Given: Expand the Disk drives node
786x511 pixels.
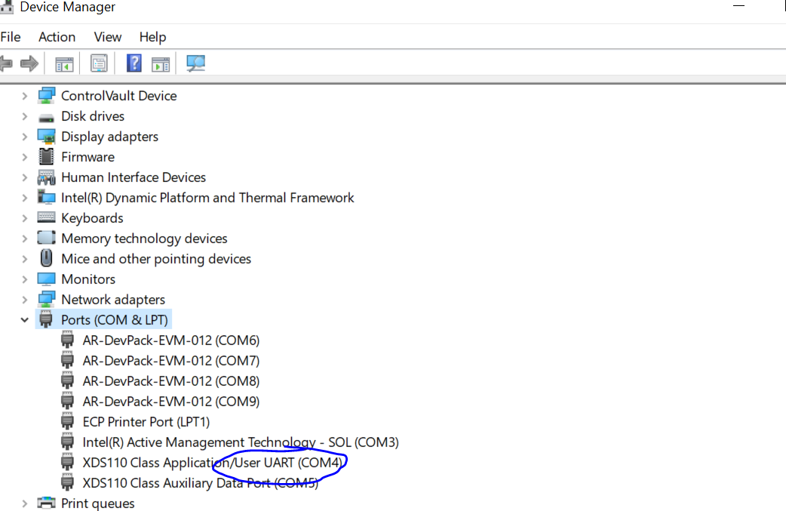Looking at the screenshot, I should [x=25, y=116].
